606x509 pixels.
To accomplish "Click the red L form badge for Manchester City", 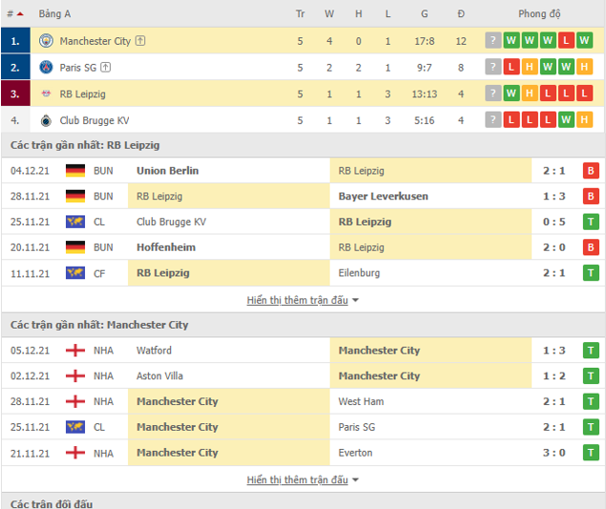I will click(566, 41).
